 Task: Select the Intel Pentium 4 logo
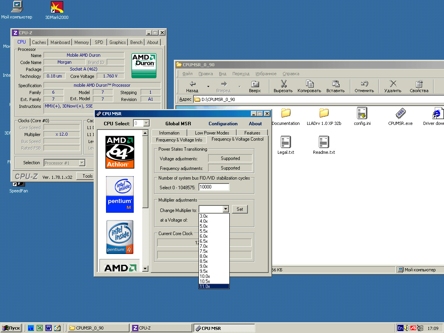click(x=120, y=237)
